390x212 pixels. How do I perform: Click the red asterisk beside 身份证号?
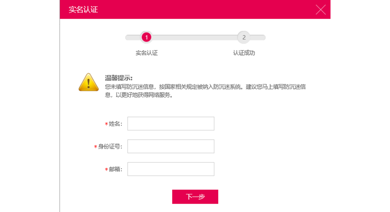96,147
